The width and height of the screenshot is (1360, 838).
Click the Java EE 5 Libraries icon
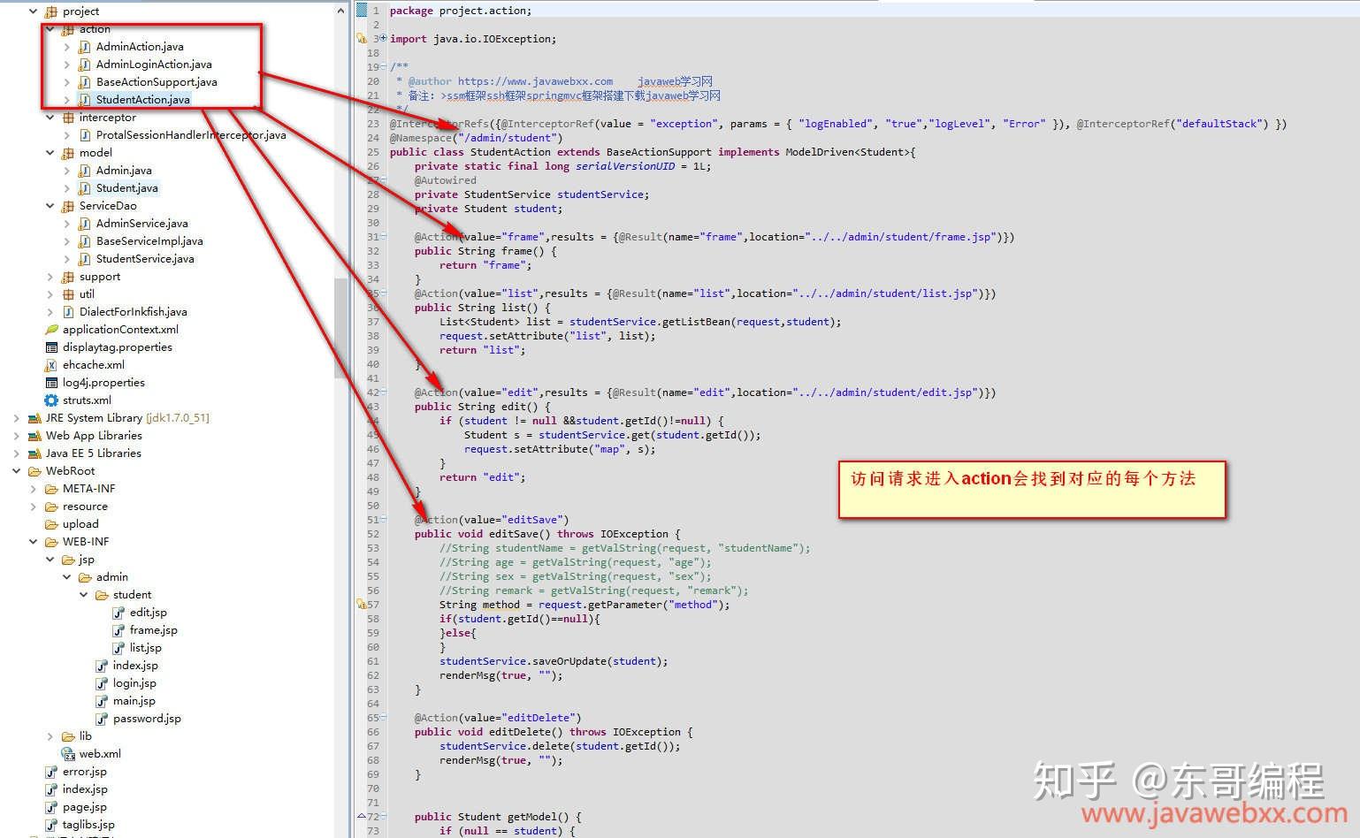[34, 453]
